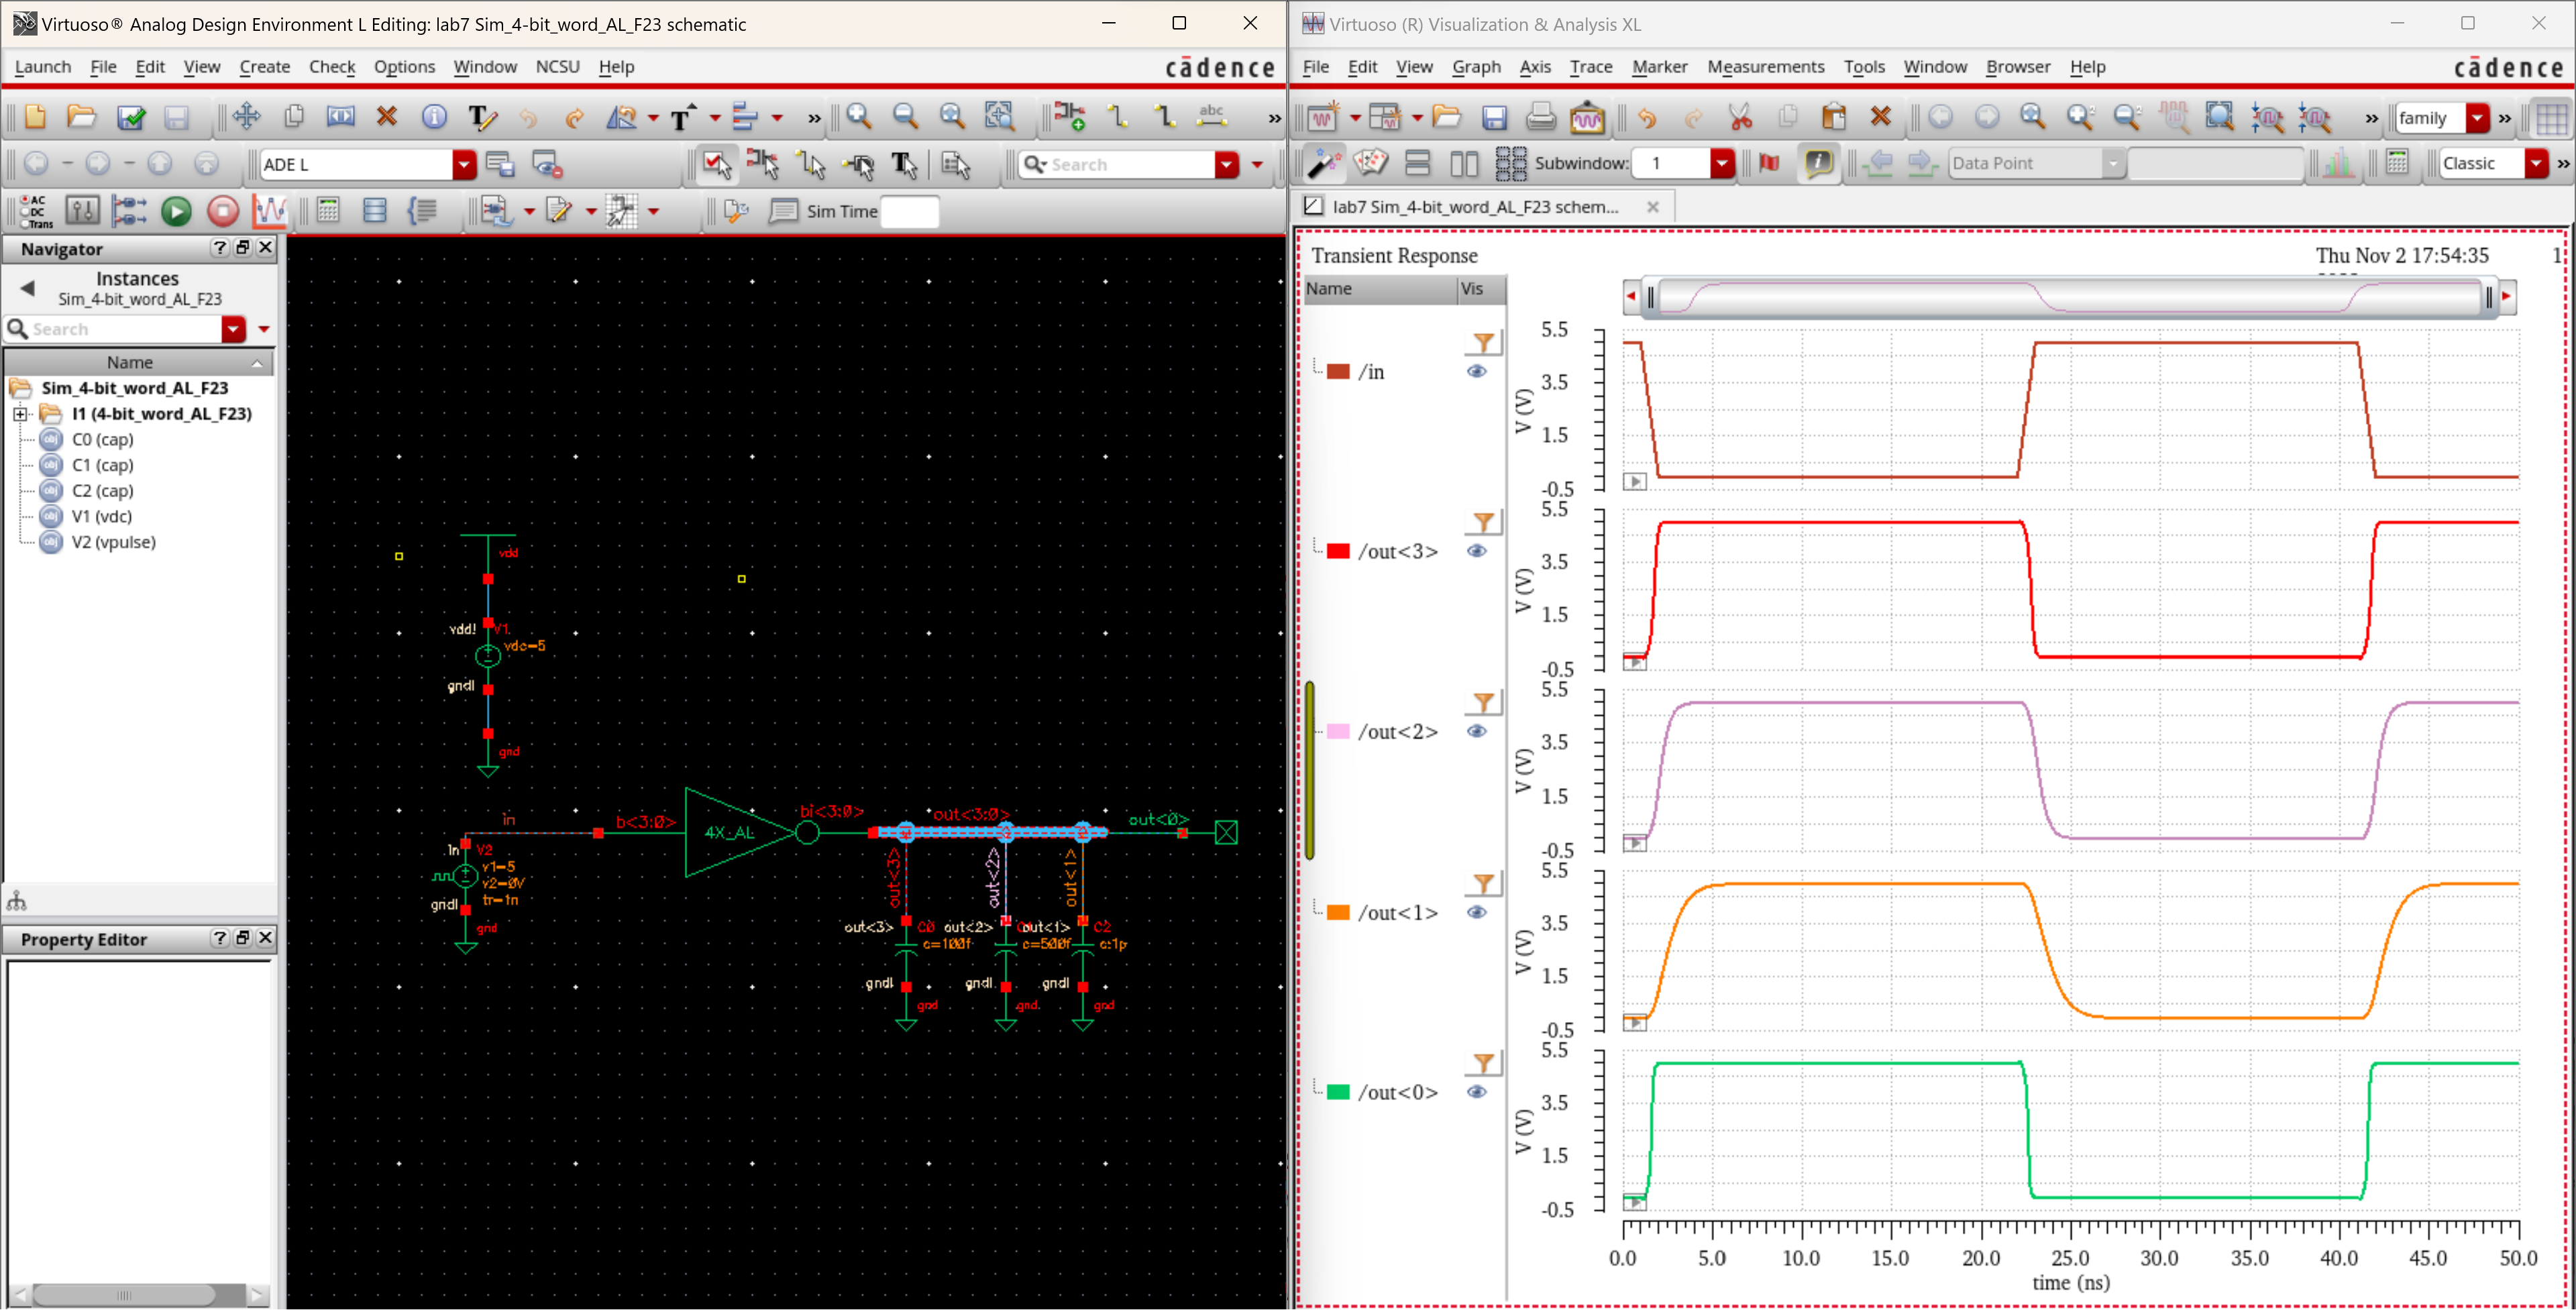Click the Create Instance icon
The width and height of the screenshot is (2576, 1310).
(1069, 117)
